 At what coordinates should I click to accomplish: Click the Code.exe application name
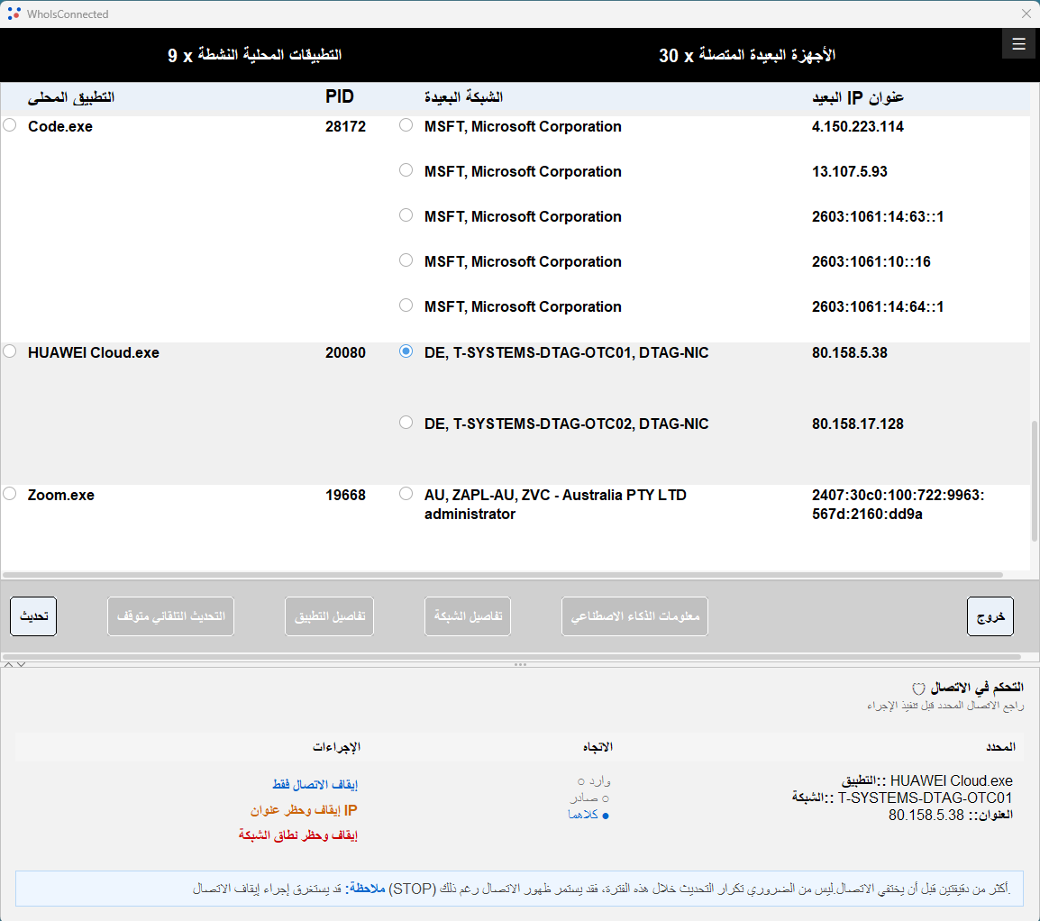click(60, 127)
